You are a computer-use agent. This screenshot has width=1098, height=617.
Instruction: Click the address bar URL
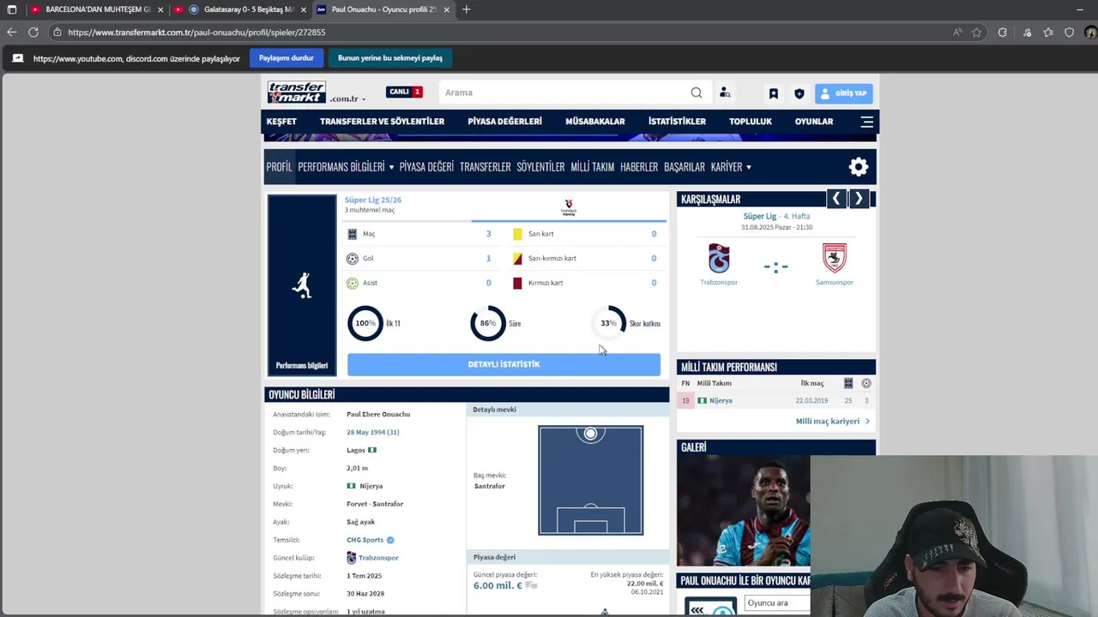(x=196, y=33)
